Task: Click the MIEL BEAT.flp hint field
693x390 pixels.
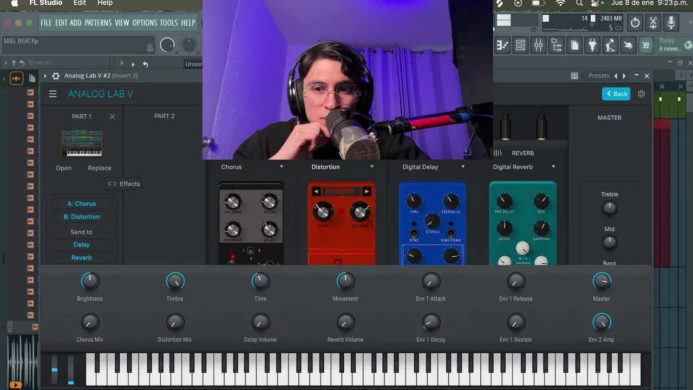Action: [x=78, y=45]
